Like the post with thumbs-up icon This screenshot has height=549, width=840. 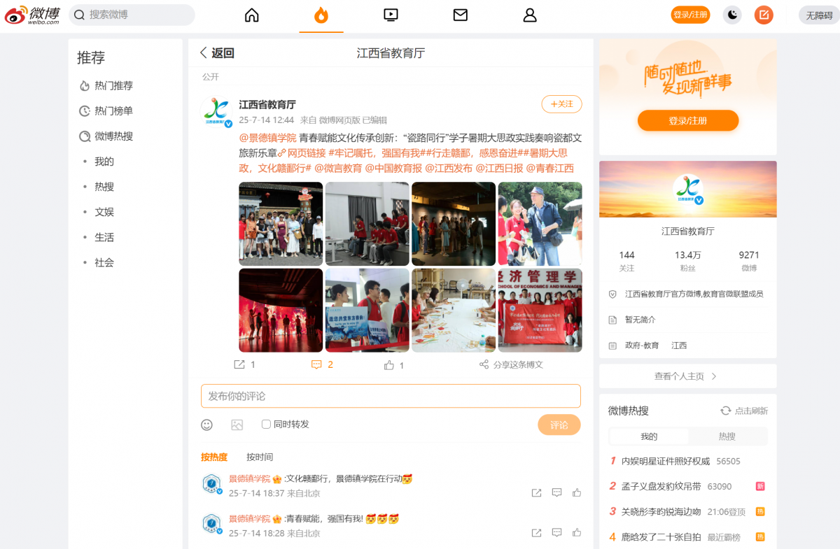click(389, 364)
